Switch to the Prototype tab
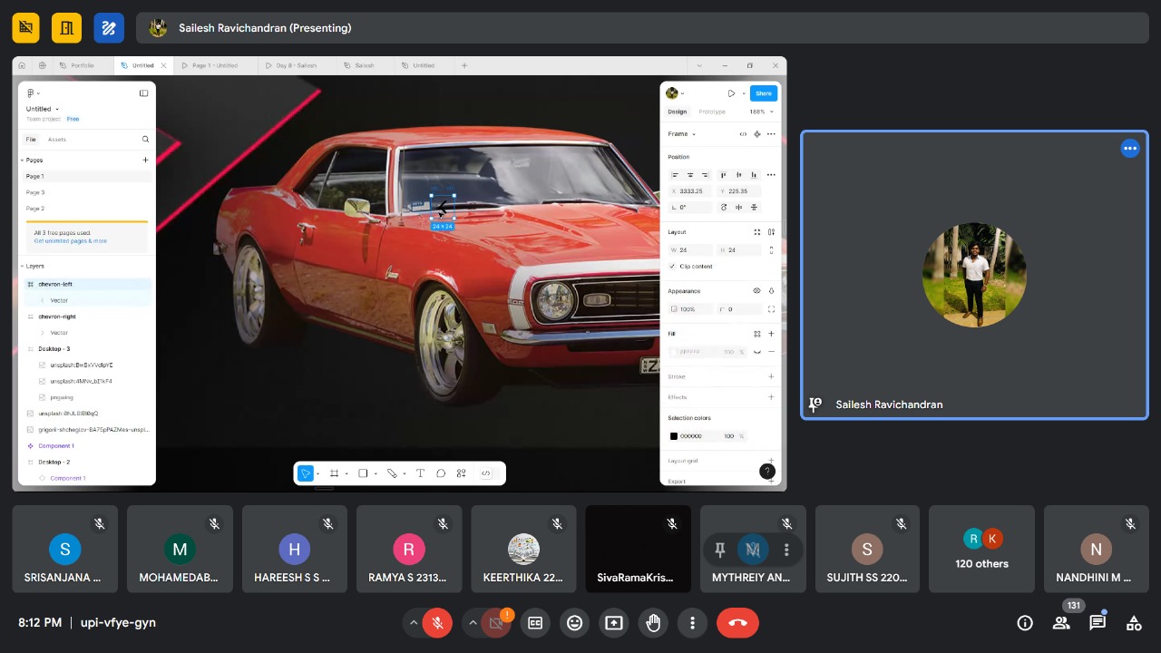 pyautogui.click(x=712, y=112)
